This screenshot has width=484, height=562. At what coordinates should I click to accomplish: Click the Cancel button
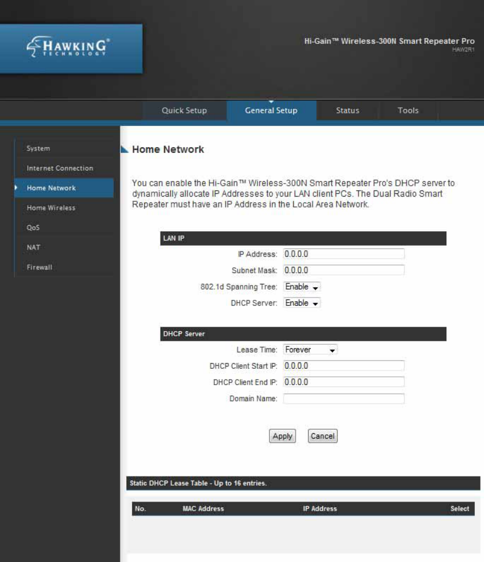(x=322, y=436)
